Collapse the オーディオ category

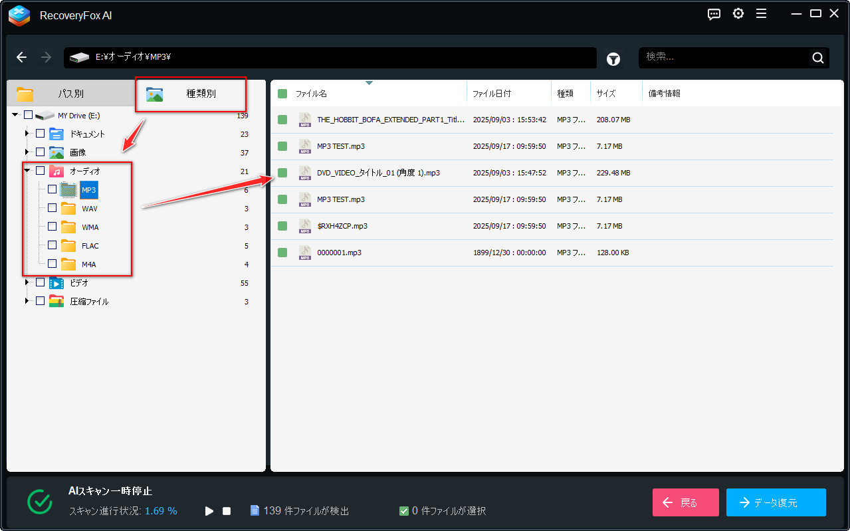27,171
